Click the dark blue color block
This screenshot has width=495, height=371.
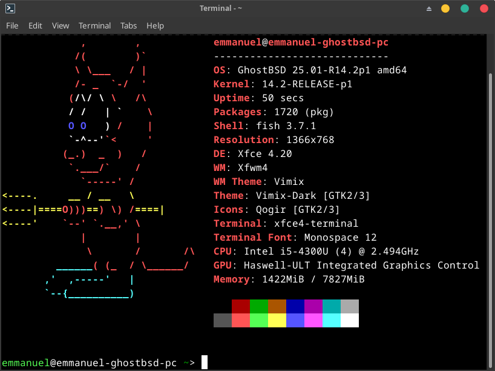(295, 307)
